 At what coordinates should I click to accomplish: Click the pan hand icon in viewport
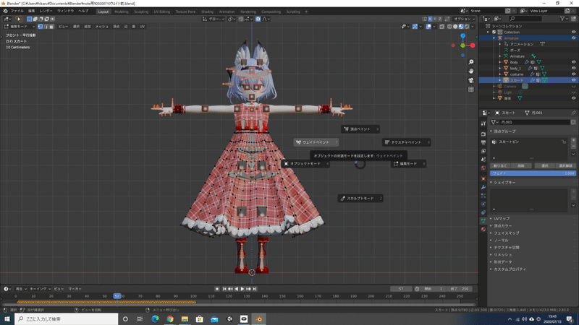[x=471, y=71]
